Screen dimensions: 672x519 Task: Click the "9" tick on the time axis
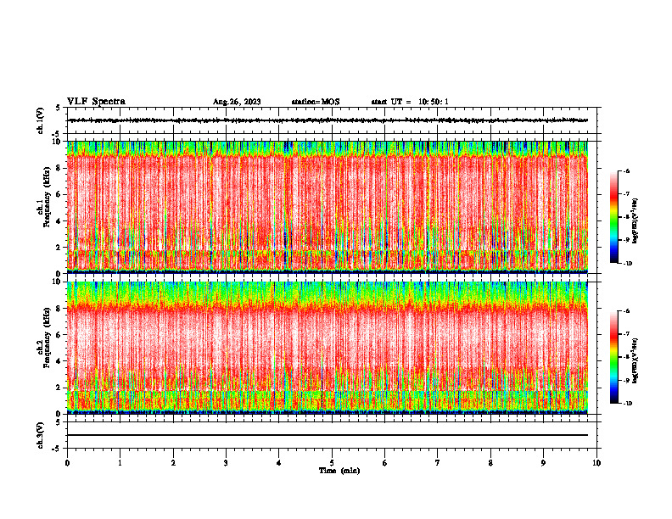click(x=543, y=463)
